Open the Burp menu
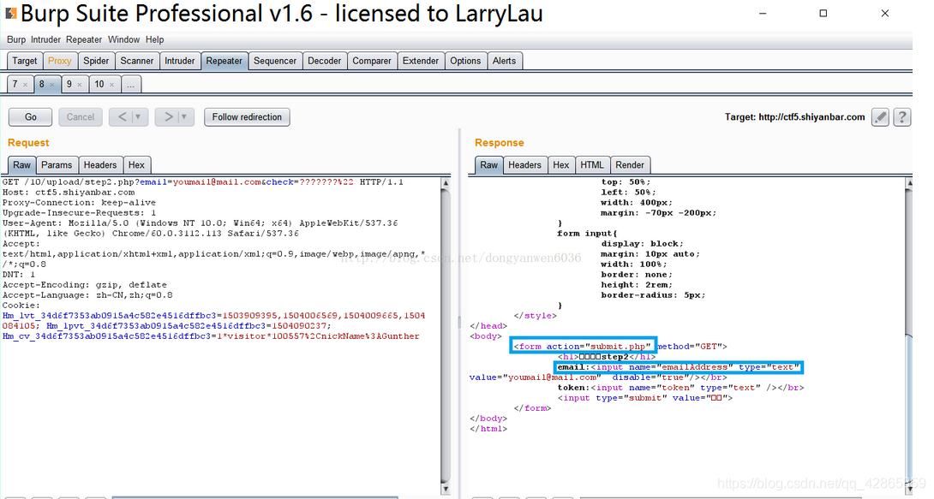The image size is (934, 499). point(16,40)
